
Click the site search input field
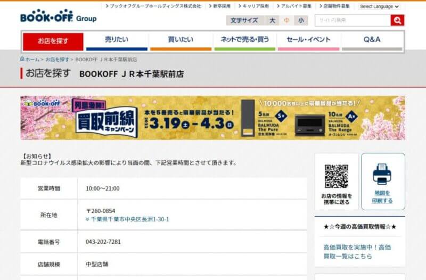(x=353, y=20)
